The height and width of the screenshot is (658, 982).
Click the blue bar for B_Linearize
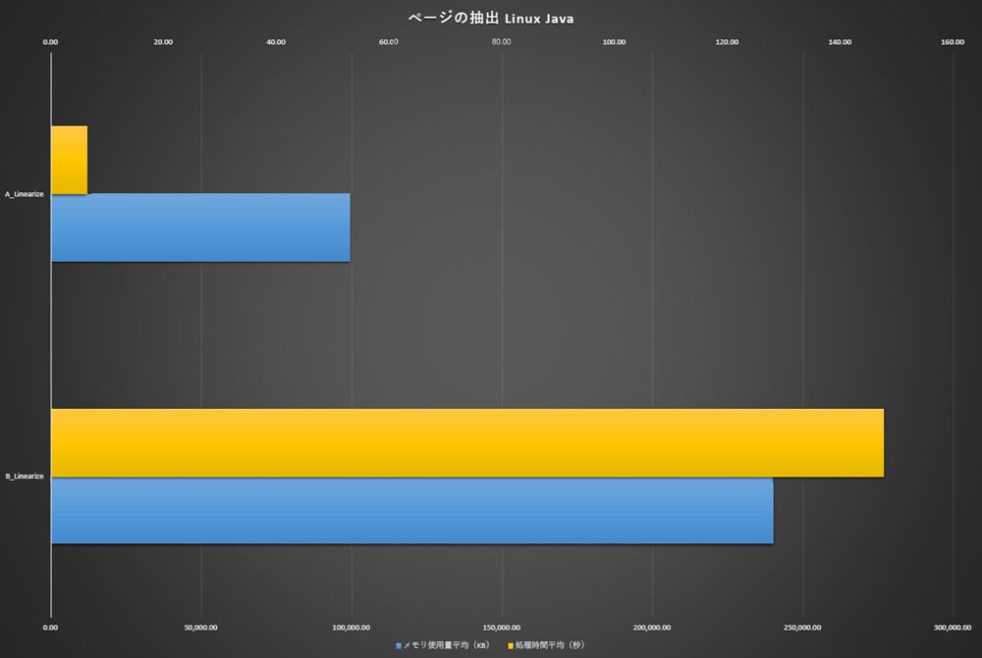click(x=411, y=510)
